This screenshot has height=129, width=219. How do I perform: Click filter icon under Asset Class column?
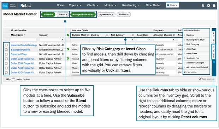(x=149, y=39)
